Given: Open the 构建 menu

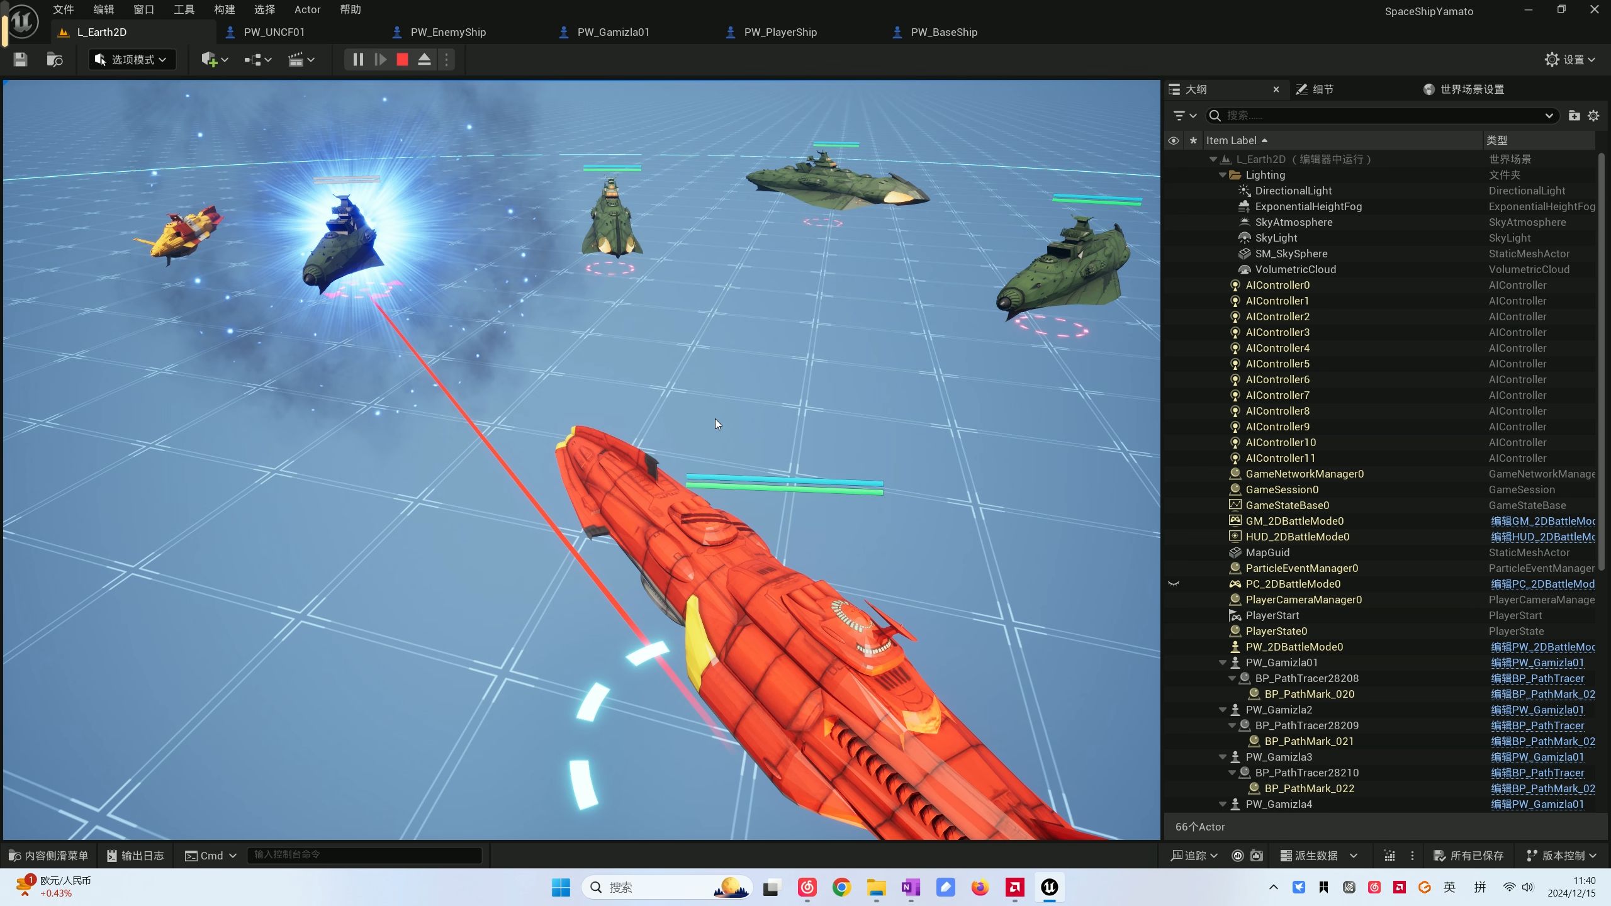Looking at the screenshot, I should (224, 9).
